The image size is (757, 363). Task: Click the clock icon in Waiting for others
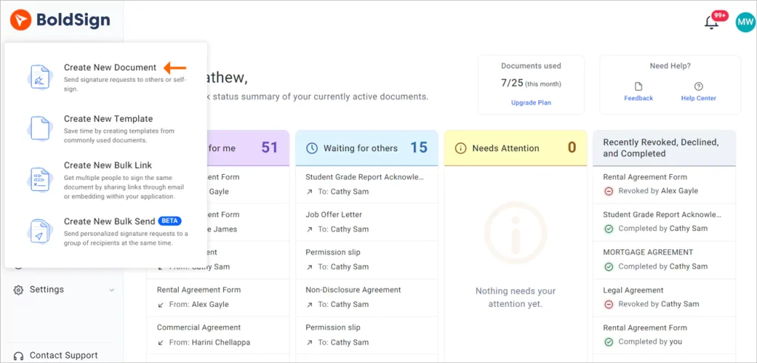(x=313, y=148)
